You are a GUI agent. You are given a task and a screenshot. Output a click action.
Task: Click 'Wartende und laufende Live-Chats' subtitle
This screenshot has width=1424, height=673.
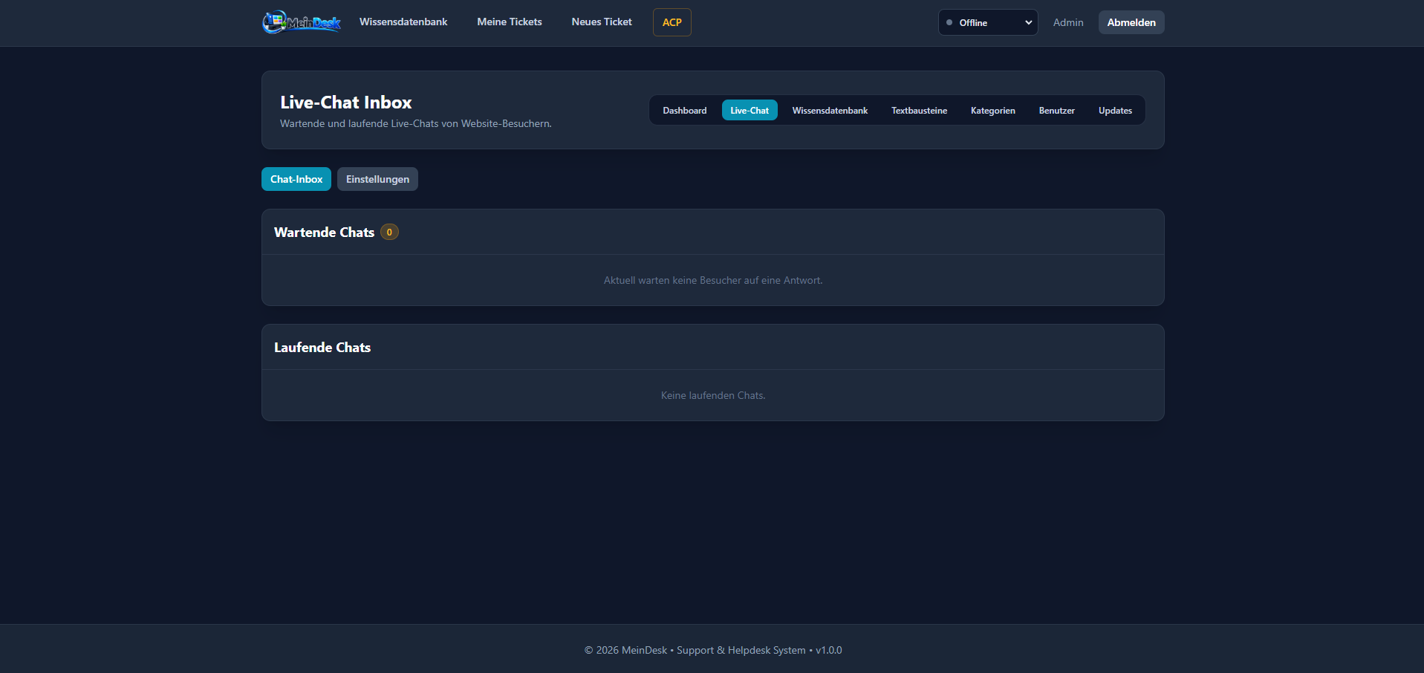coord(416,123)
